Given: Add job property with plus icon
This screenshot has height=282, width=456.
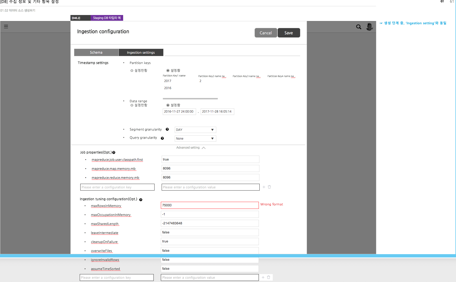Looking at the screenshot, I should pyautogui.click(x=264, y=187).
